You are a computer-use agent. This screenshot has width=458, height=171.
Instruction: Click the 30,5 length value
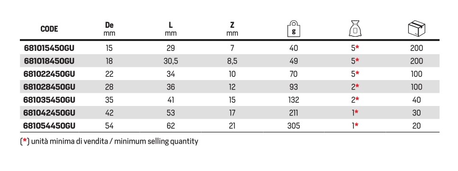coord(171,61)
